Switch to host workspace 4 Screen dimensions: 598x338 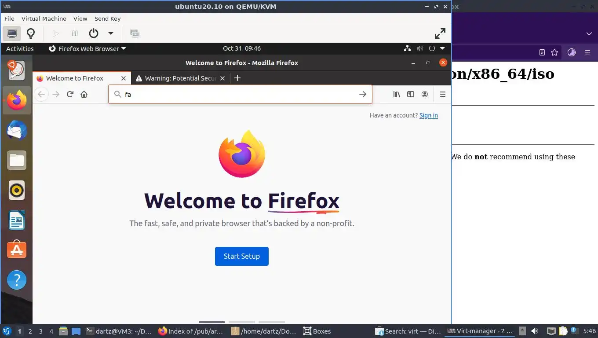pos(51,331)
